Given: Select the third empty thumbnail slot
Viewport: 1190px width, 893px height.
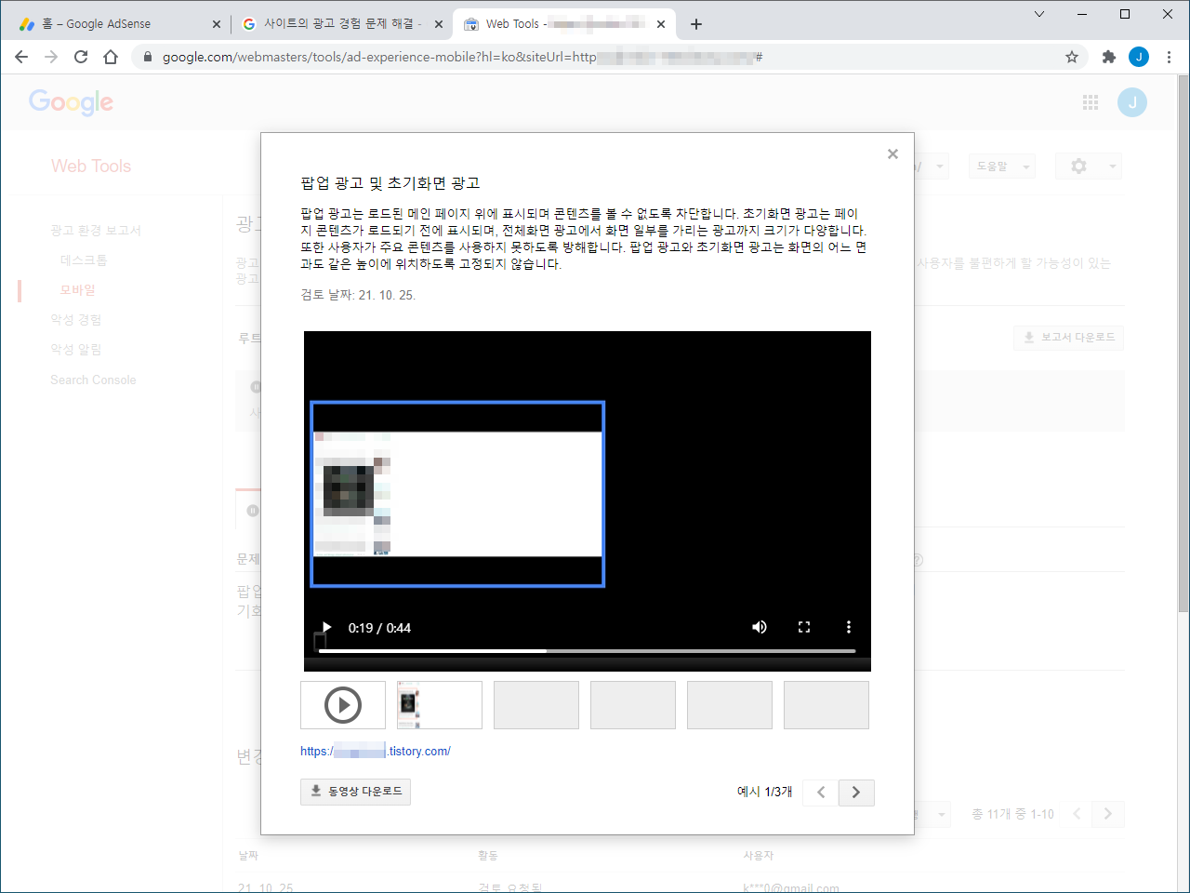Looking at the screenshot, I should click(x=730, y=705).
